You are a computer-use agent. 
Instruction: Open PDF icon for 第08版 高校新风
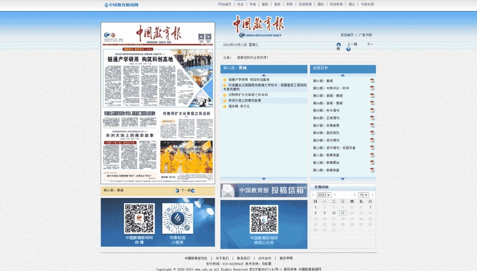pyautogui.click(x=372, y=133)
